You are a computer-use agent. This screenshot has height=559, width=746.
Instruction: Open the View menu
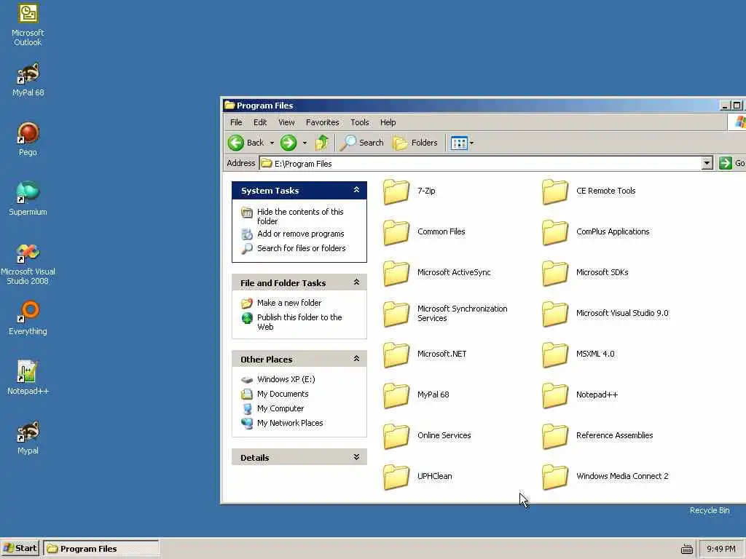pos(286,122)
